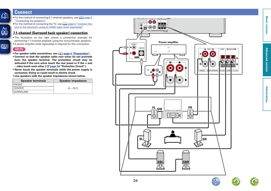Click the SR surround right speaker
The image size is (271, 191).
coord(199,138)
